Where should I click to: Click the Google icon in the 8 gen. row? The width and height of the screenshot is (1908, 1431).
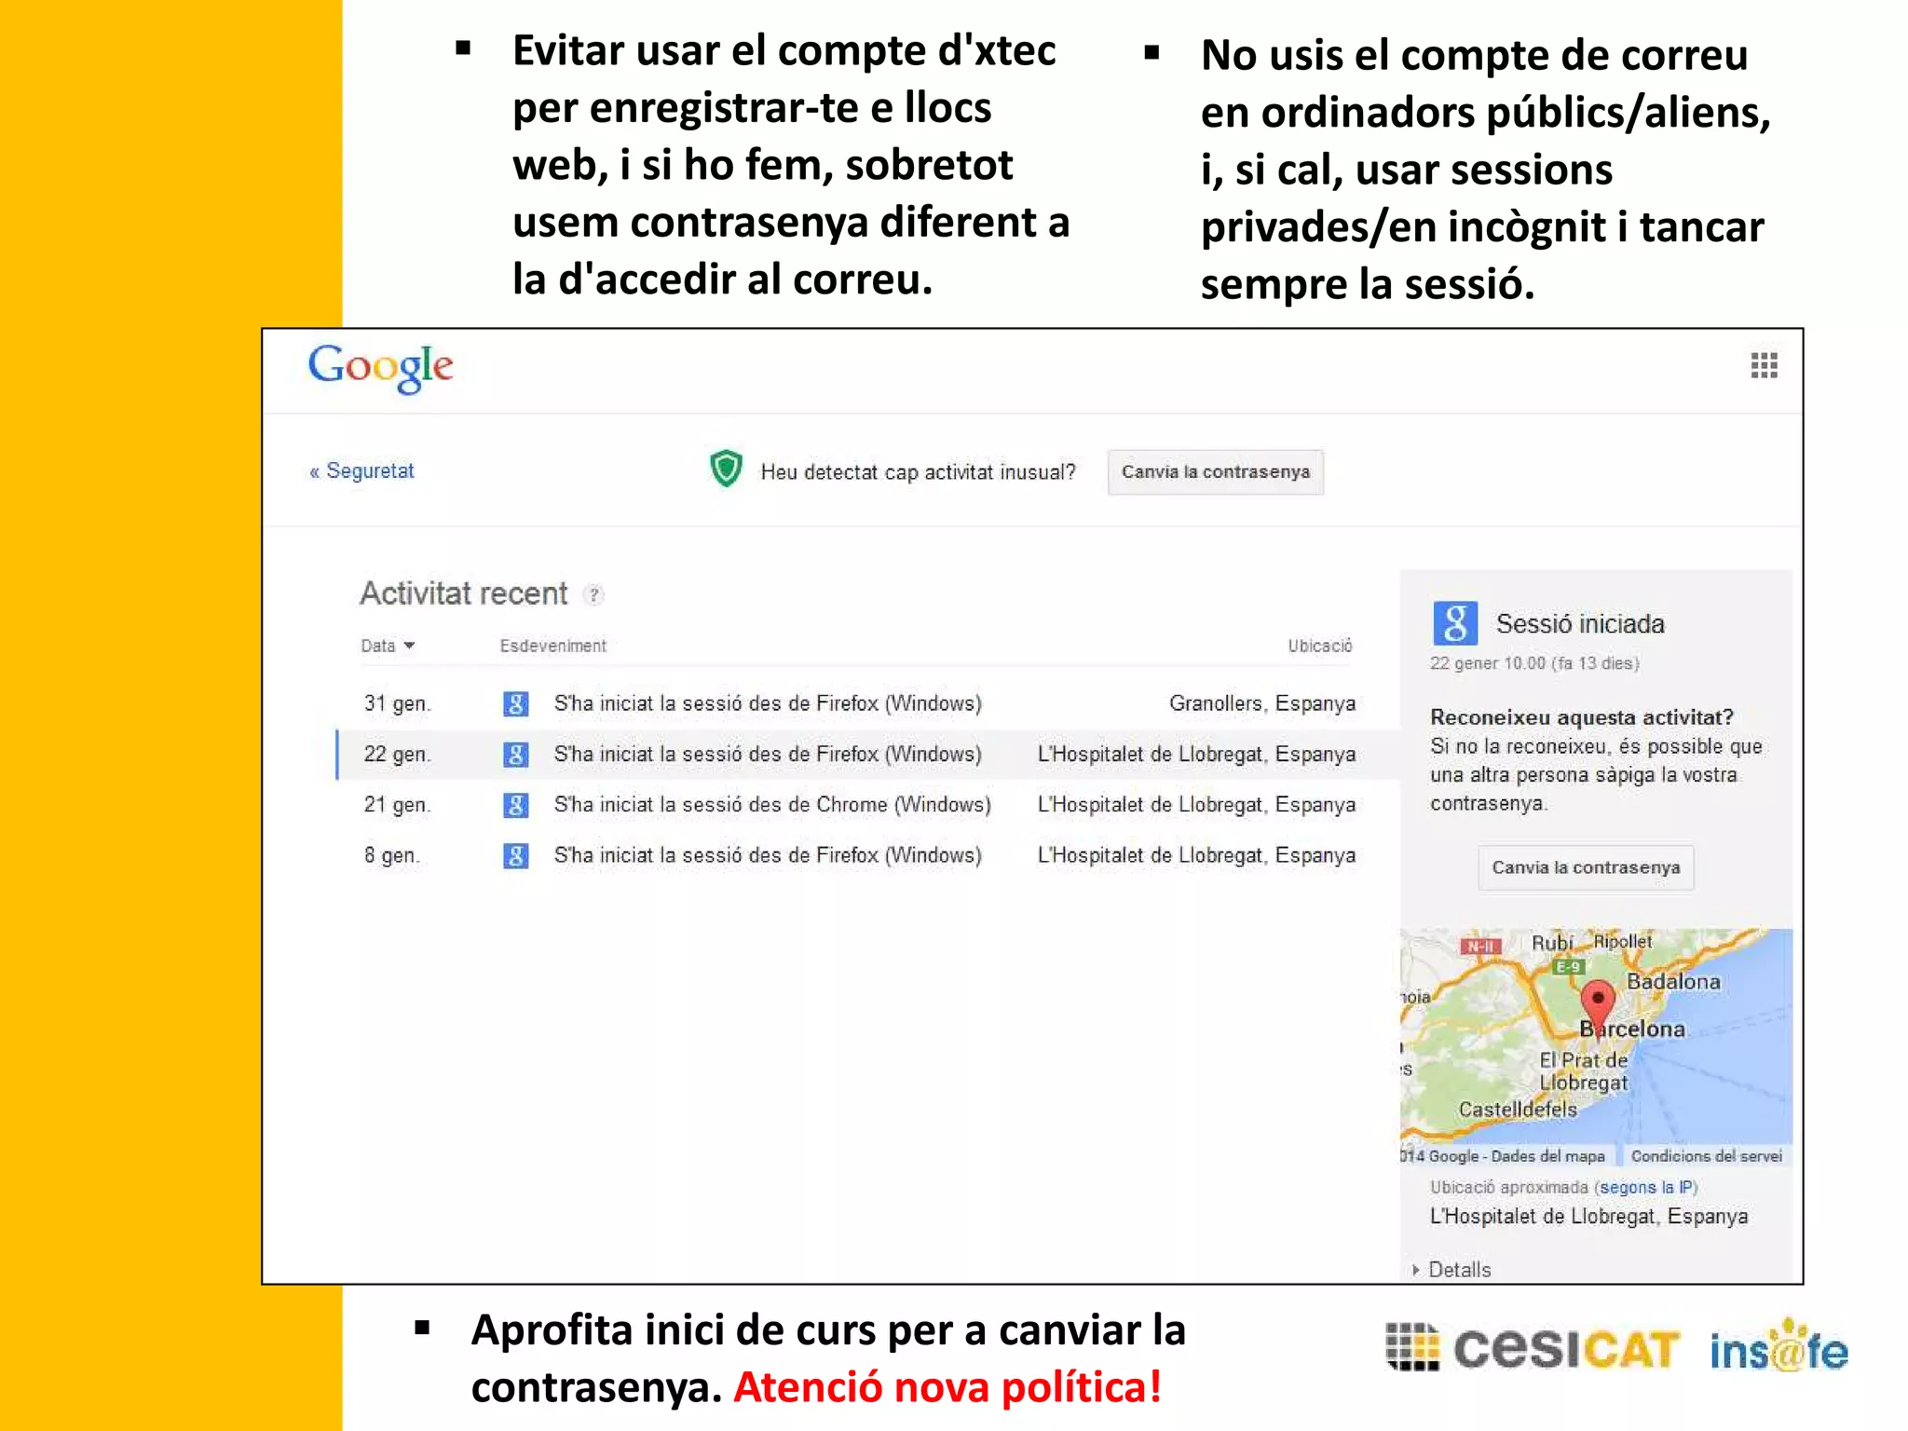click(x=515, y=855)
